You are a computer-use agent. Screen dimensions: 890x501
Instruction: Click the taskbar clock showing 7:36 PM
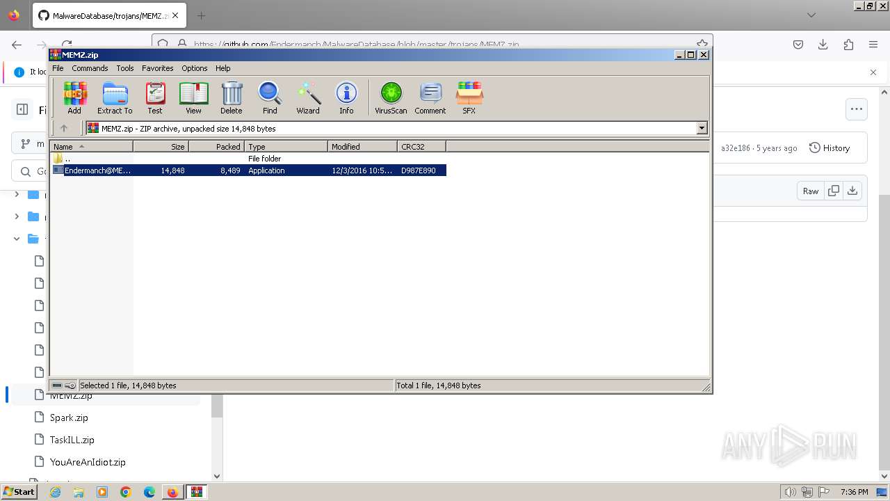[855, 492]
